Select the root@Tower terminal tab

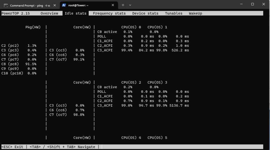pyautogui.click(x=89, y=5)
